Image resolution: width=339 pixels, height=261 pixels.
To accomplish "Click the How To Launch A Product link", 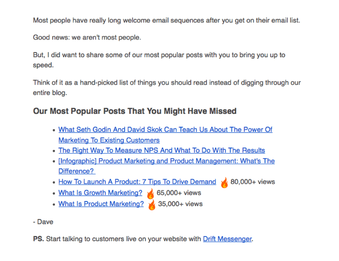I will pyautogui.click(x=137, y=182).
